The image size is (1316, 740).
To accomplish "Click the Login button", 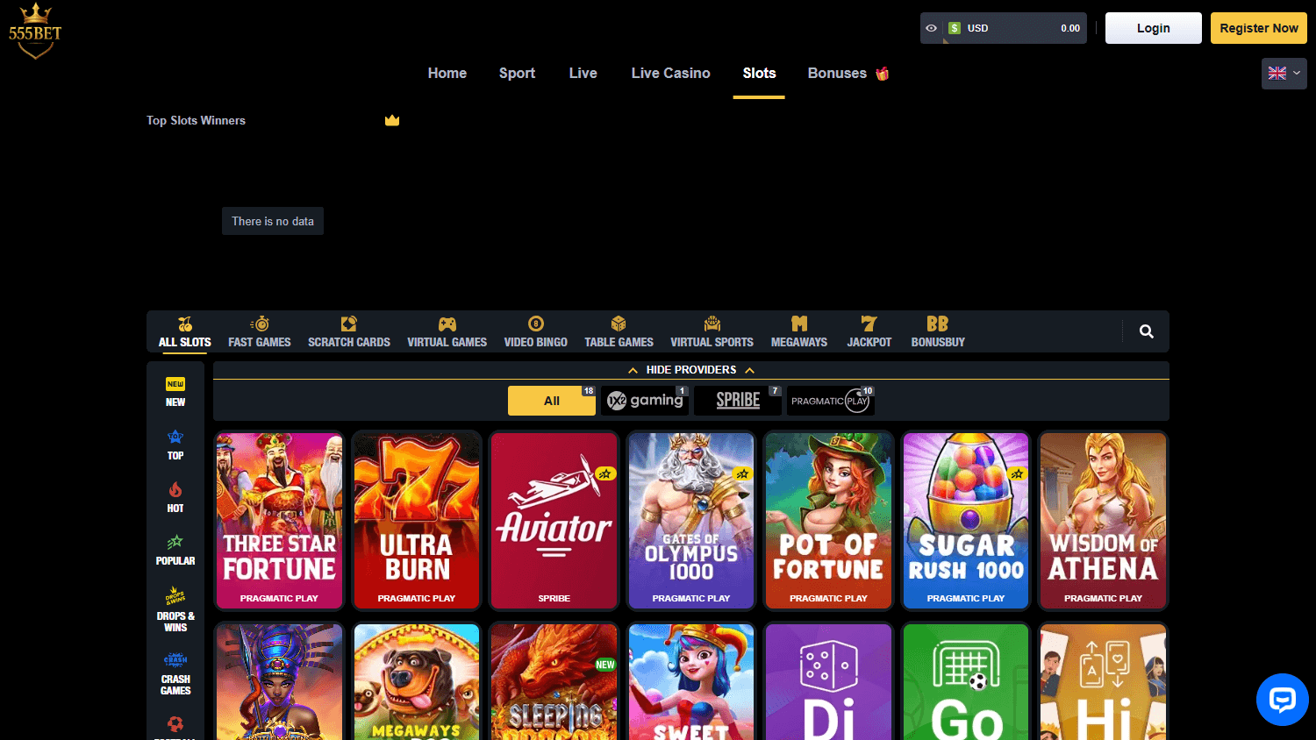I will [x=1153, y=27].
